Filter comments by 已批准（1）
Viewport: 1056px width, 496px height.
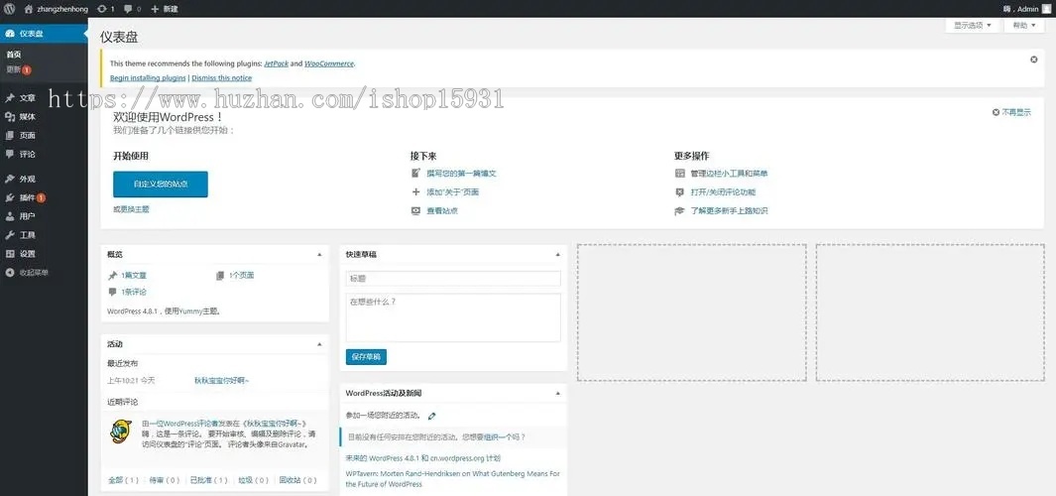pyautogui.click(x=209, y=480)
